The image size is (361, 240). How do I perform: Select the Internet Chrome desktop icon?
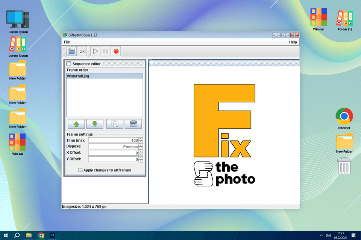(x=344, y=118)
